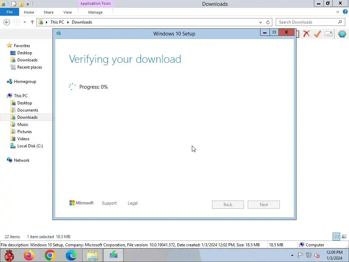Open the File menu
Viewport: 349px width, 262px height.
[x=9, y=12]
